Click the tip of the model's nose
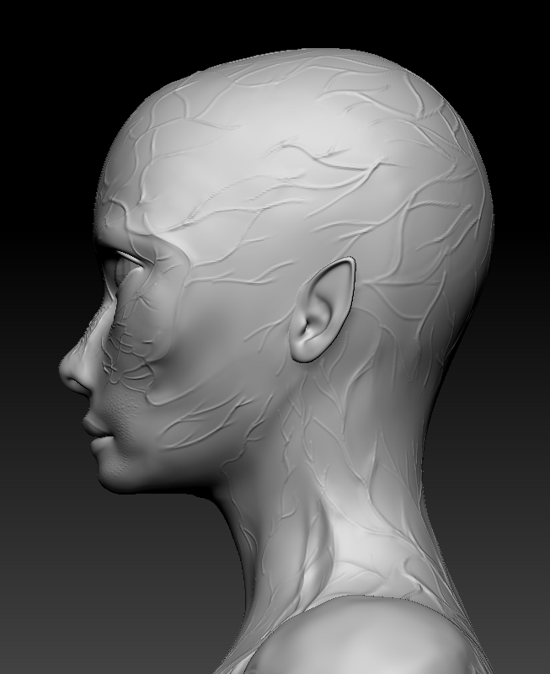Image resolution: width=550 pixels, height=674 pixels. (x=65, y=370)
